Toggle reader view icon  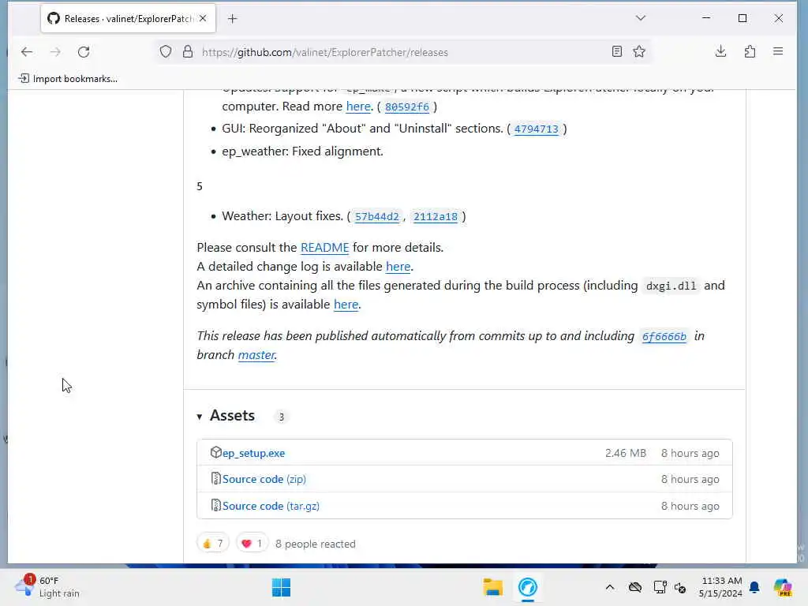click(617, 51)
